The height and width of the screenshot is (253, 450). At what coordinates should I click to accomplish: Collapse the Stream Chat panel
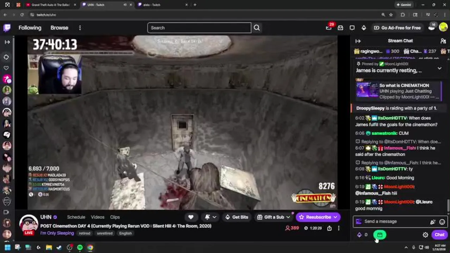tap(358, 41)
